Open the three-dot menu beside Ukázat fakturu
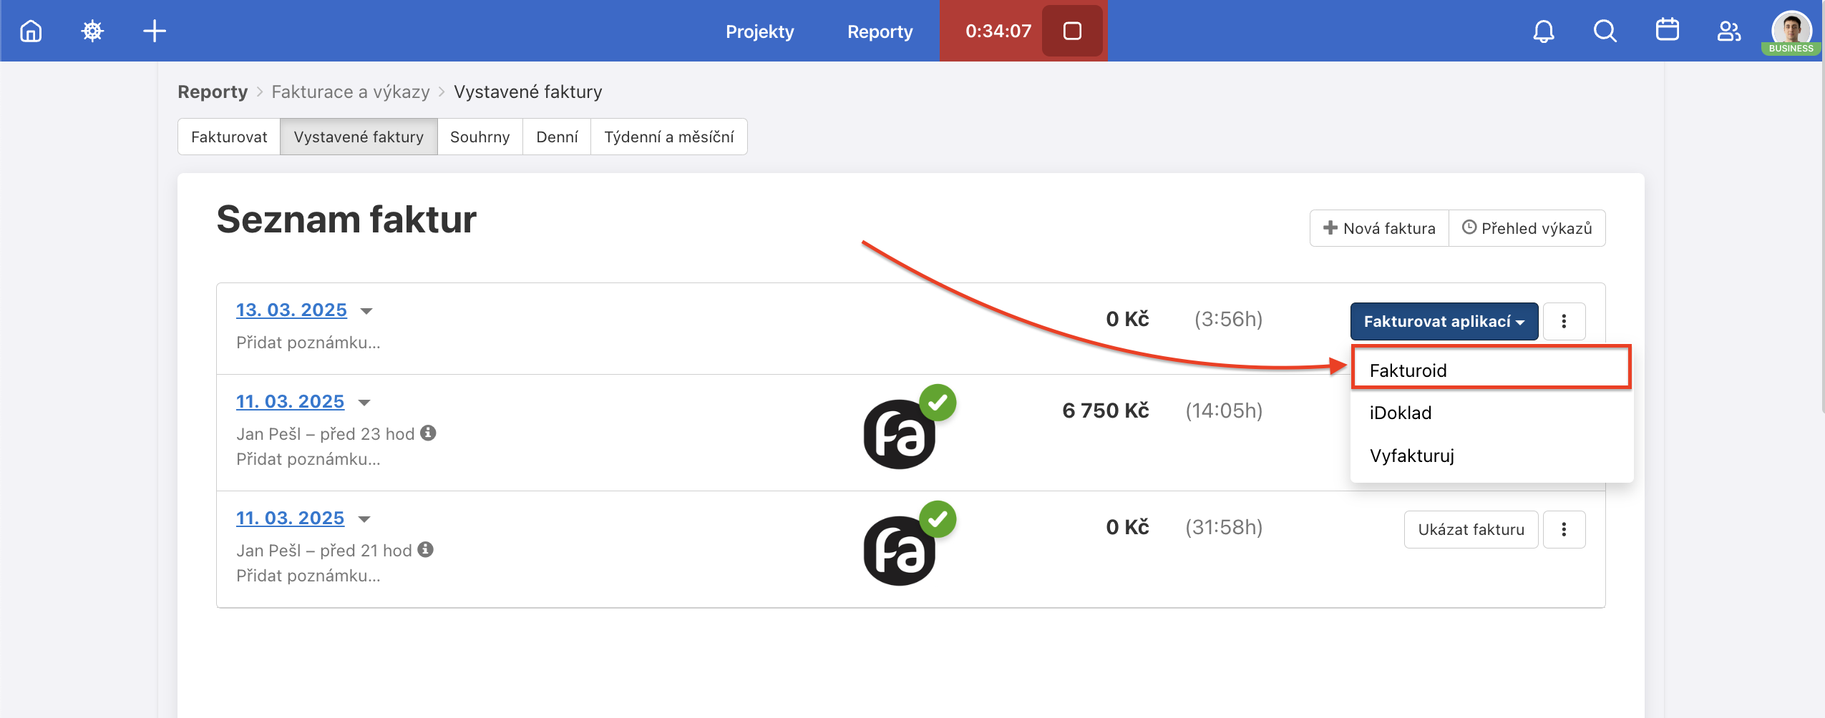This screenshot has height=718, width=1825. 1564,529
